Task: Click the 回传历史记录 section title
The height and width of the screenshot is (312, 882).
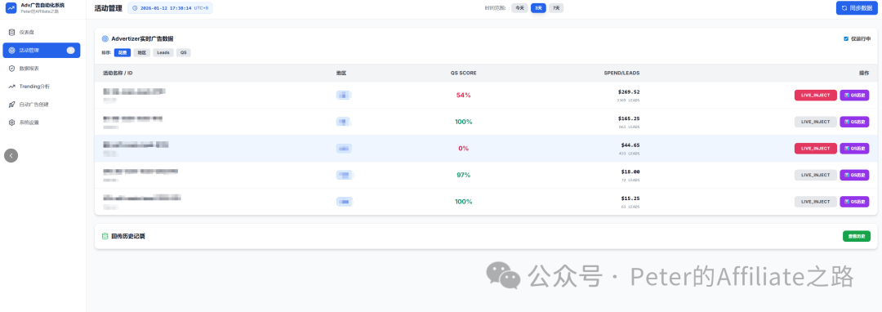Action: (127, 236)
